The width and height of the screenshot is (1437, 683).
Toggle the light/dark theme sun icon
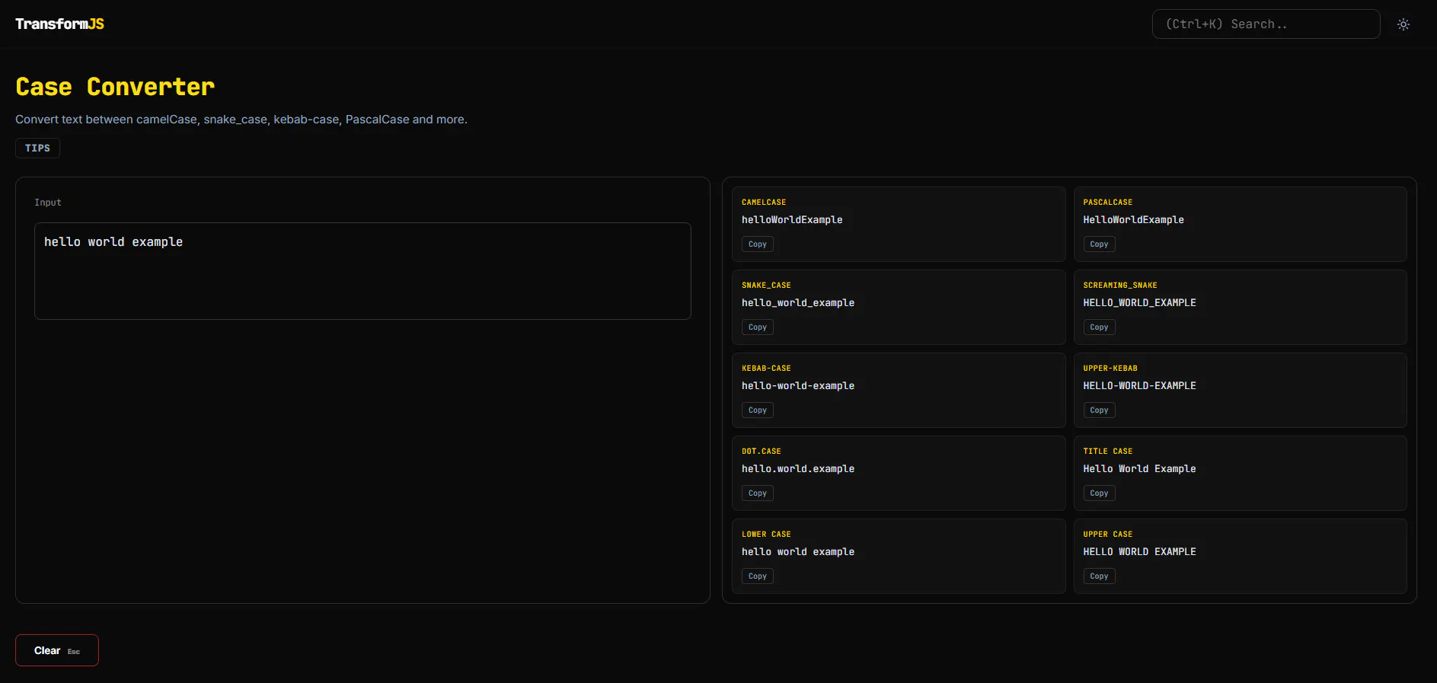pos(1403,24)
